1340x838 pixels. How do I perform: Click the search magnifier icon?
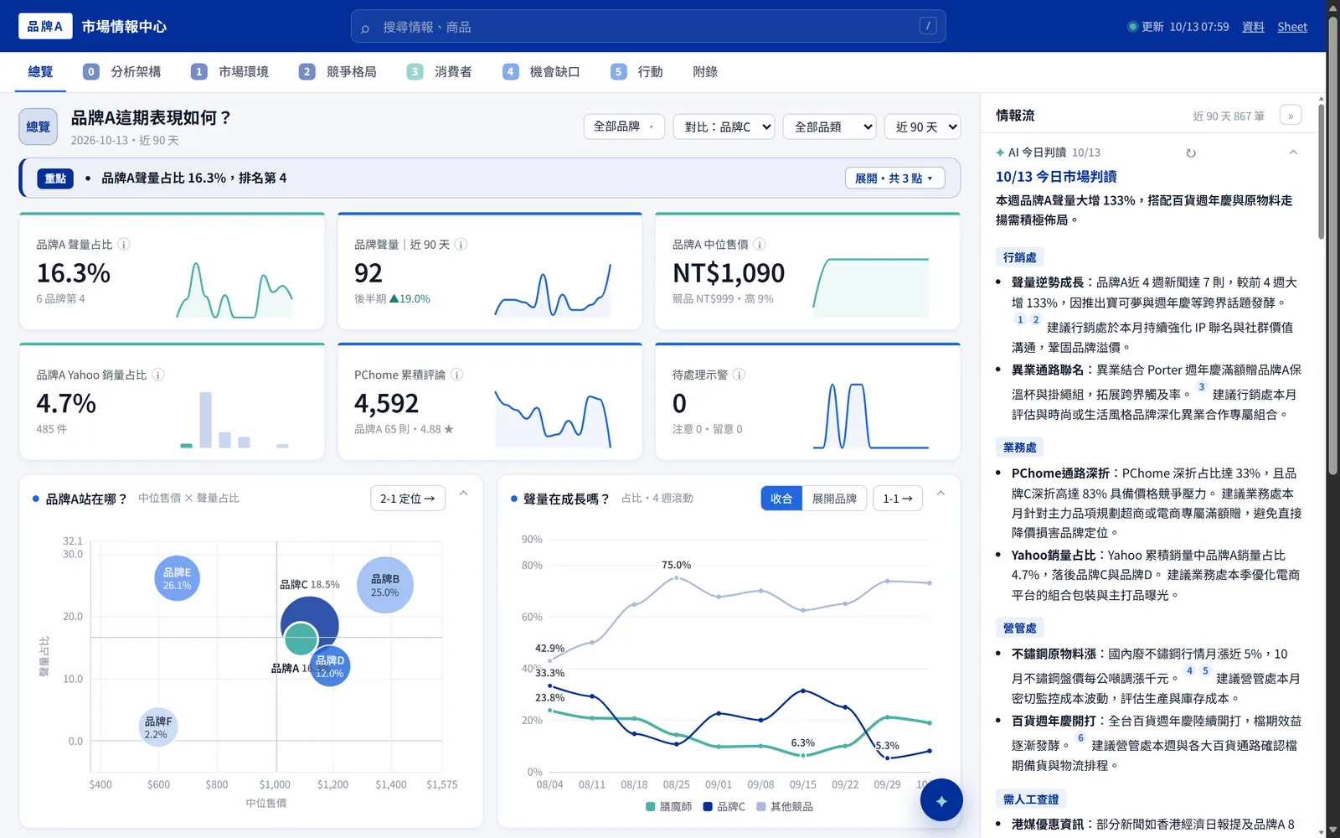[365, 28]
